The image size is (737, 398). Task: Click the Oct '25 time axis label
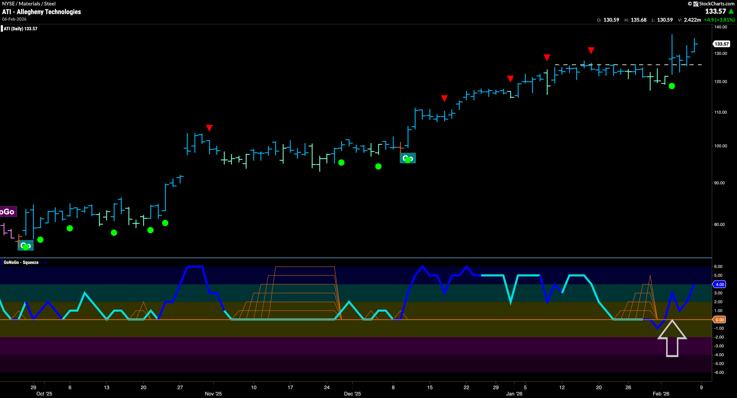tap(44, 393)
